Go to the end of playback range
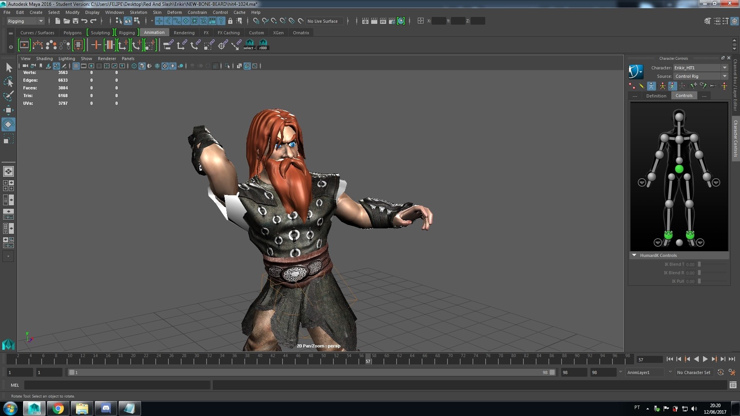The width and height of the screenshot is (740, 416). [732, 359]
